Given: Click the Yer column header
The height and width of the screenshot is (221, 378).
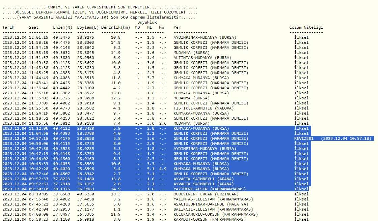Looking at the screenshot, I should [x=177, y=27].
